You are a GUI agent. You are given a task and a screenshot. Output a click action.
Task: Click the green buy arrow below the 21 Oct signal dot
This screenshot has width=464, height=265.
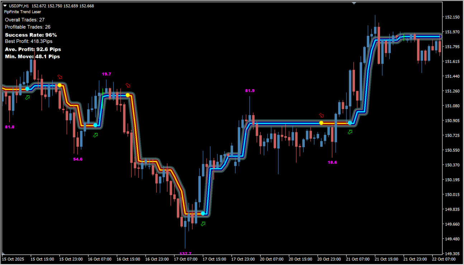pos(350,132)
